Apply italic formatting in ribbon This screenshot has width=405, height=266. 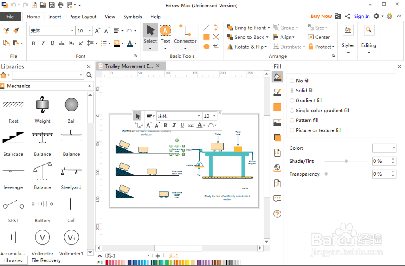click(x=43, y=43)
